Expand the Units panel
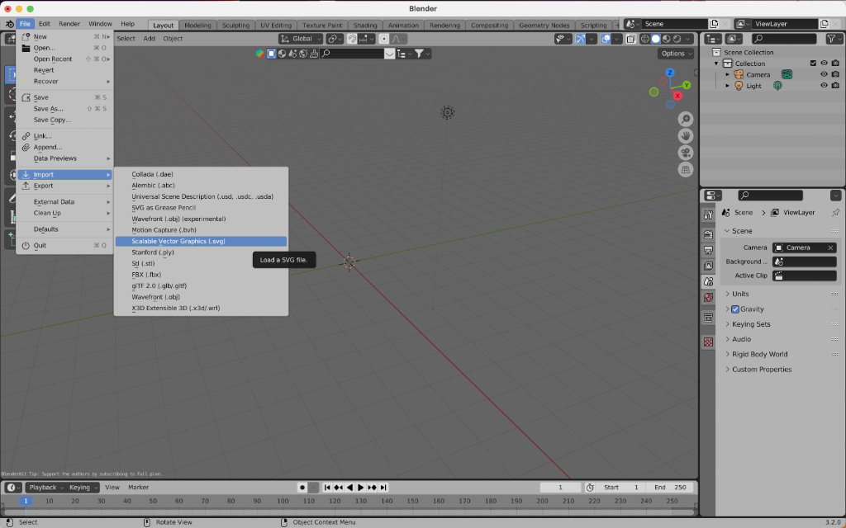The height and width of the screenshot is (528, 846). pos(740,294)
